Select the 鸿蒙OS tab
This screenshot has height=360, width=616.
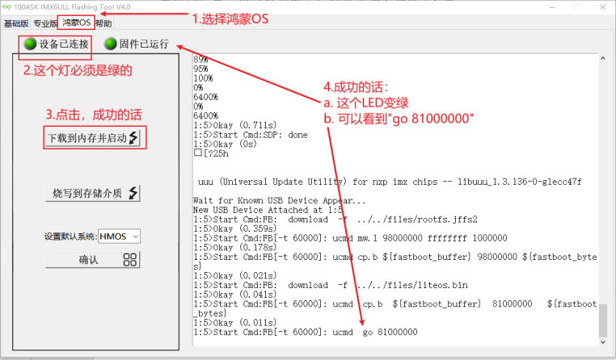76,23
